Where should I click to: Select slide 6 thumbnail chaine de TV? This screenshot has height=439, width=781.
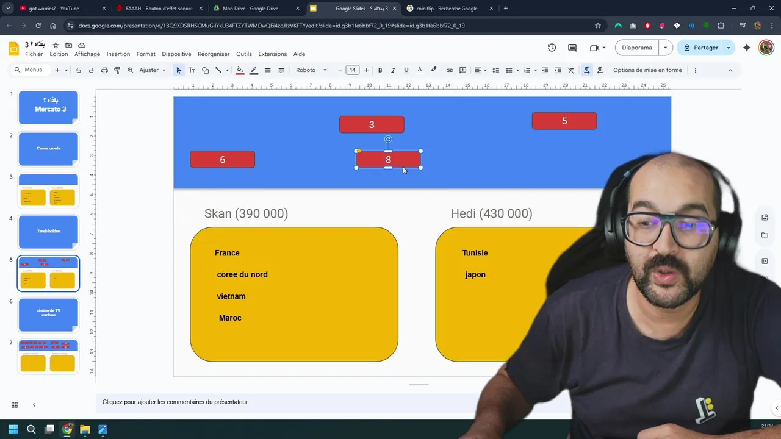(x=48, y=315)
